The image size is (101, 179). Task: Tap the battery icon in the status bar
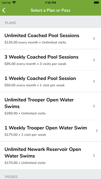(97, 3)
